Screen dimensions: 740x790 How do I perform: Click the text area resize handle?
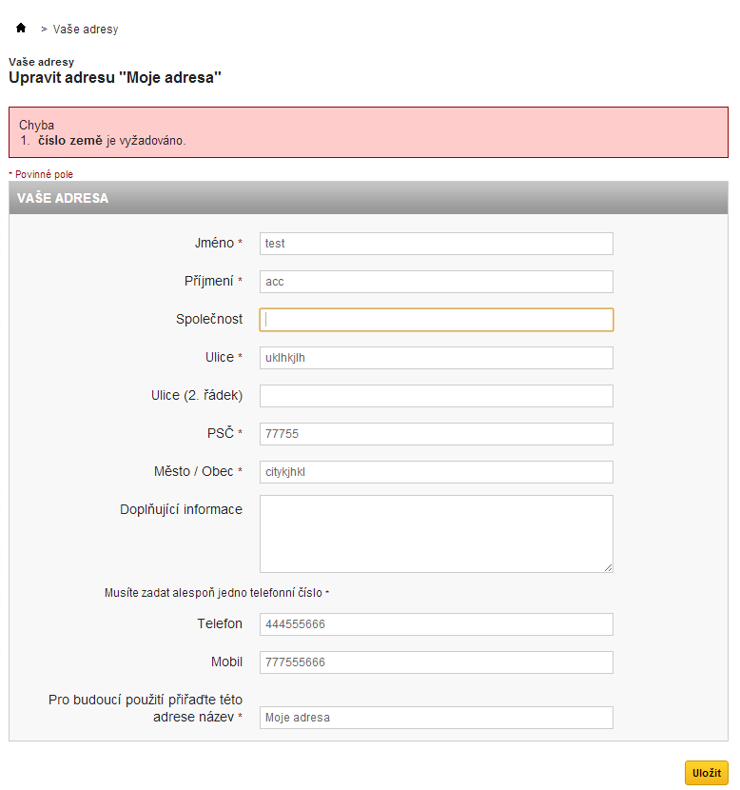pyautogui.click(x=608, y=567)
